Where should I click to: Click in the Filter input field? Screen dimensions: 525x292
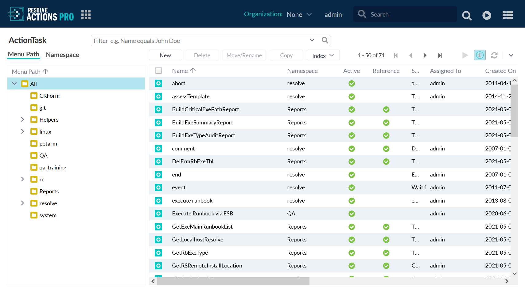tap(200, 41)
